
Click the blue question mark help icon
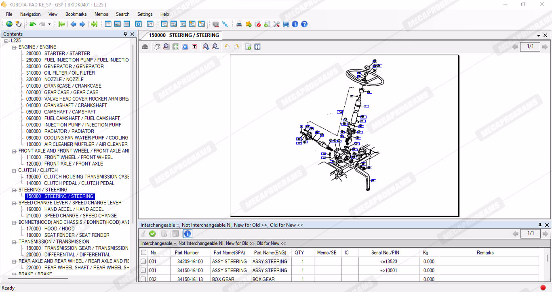[x=304, y=24]
